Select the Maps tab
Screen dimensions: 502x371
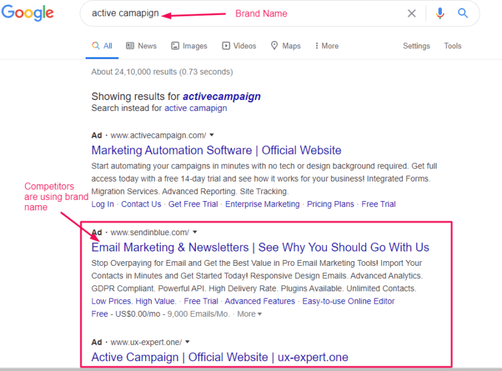pos(286,46)
